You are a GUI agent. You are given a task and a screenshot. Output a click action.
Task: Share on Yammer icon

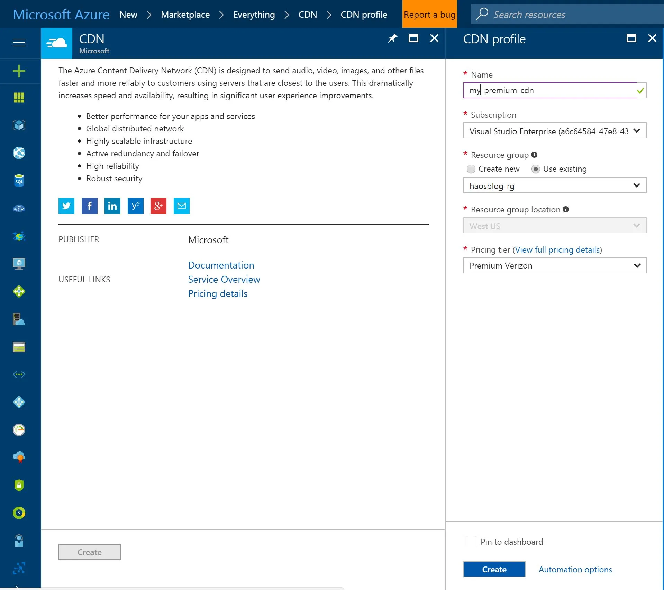(135, 206)
